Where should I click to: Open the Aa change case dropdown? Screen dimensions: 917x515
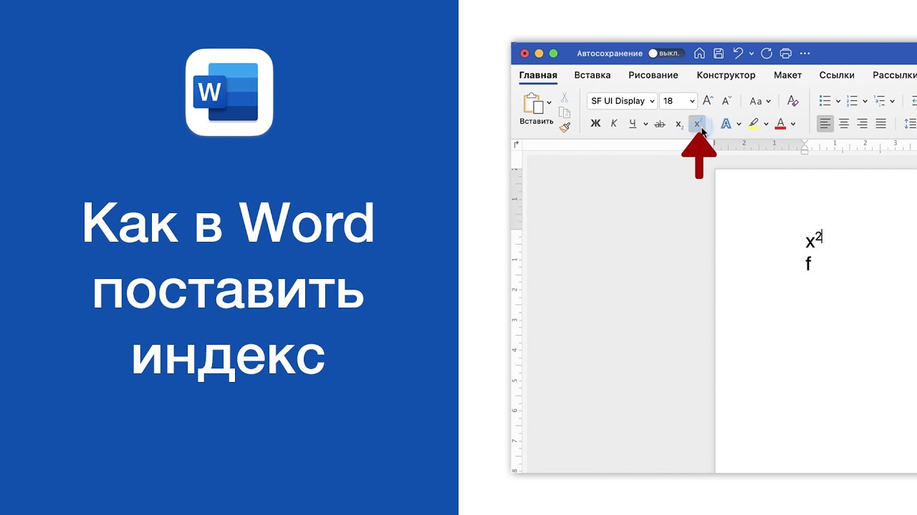point(759,101)
